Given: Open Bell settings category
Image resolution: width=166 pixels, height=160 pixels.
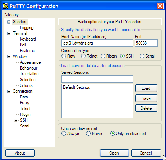Looking at the screenshot, I should coord(23,45).
